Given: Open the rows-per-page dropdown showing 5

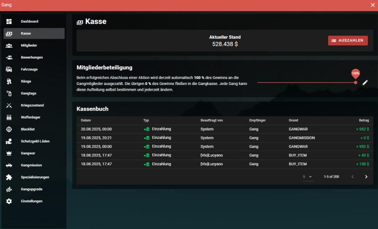Looking at the screenshot, I should point(308,177).
